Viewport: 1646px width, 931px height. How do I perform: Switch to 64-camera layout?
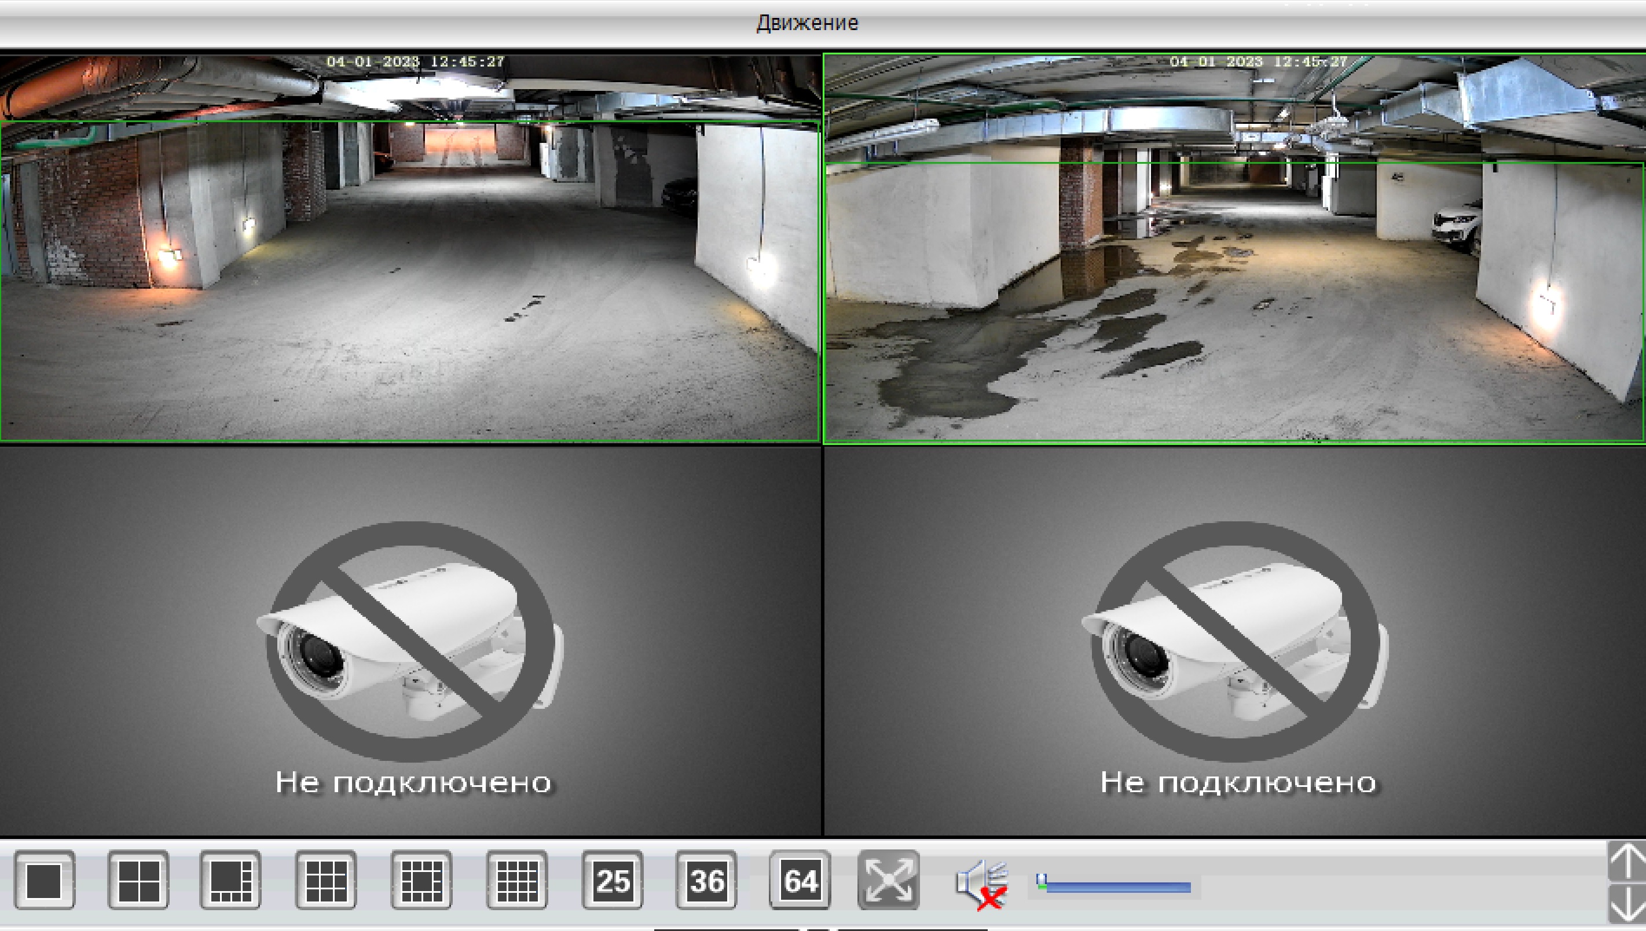click(x=800, y=880)
